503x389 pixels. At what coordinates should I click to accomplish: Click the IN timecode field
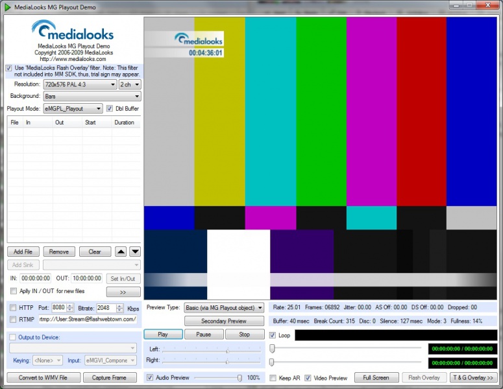[x=36, y=278]
